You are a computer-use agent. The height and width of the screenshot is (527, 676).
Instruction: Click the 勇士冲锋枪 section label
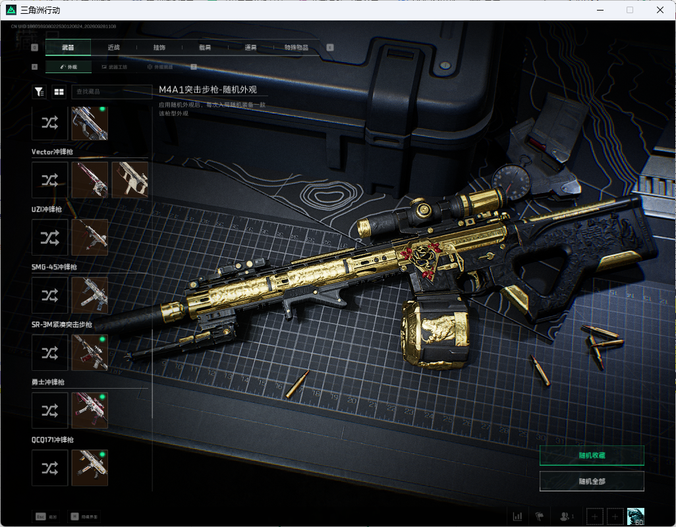tap(48, 382)
